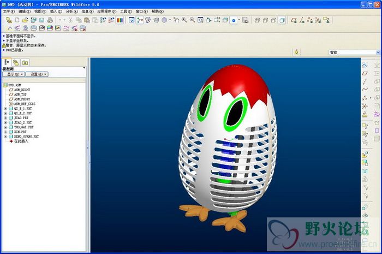The height and width of the screenshot is (254, 382).
Task: Toggle datum axes display
Action: tap(302, 20)
